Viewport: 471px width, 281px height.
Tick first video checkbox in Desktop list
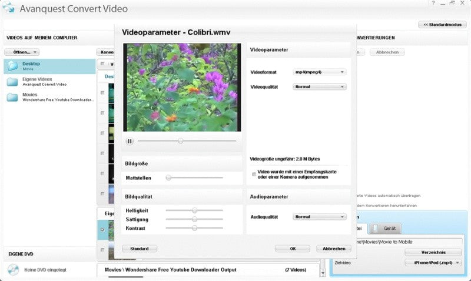102,93
